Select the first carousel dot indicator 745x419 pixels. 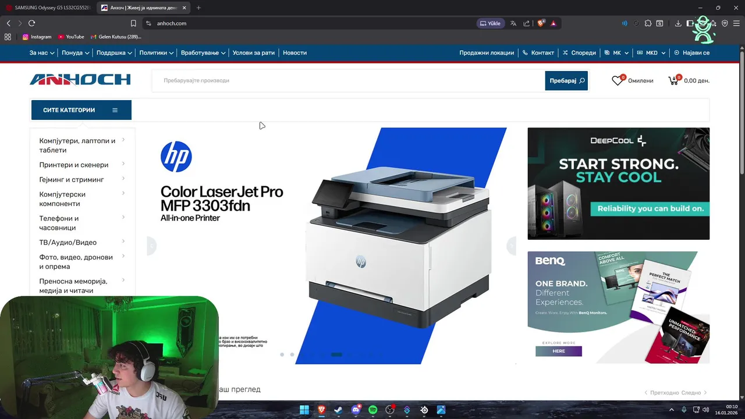coord(282,354)
